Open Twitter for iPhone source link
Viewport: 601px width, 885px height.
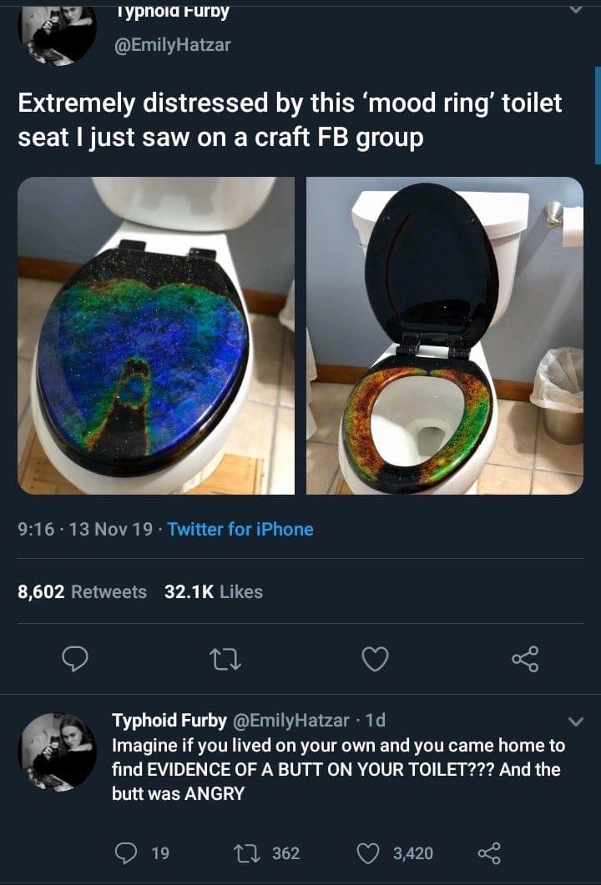(x=240, y=529)
